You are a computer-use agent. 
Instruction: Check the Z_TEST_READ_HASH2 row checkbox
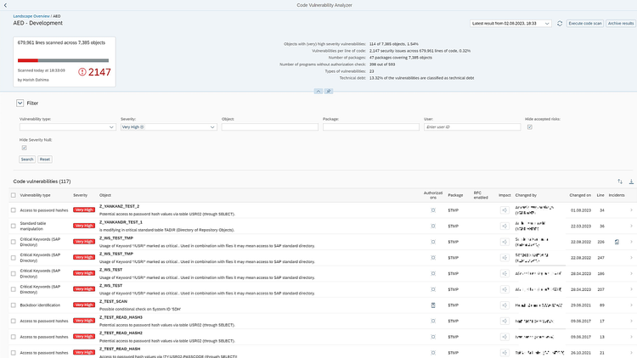[14, 337]
